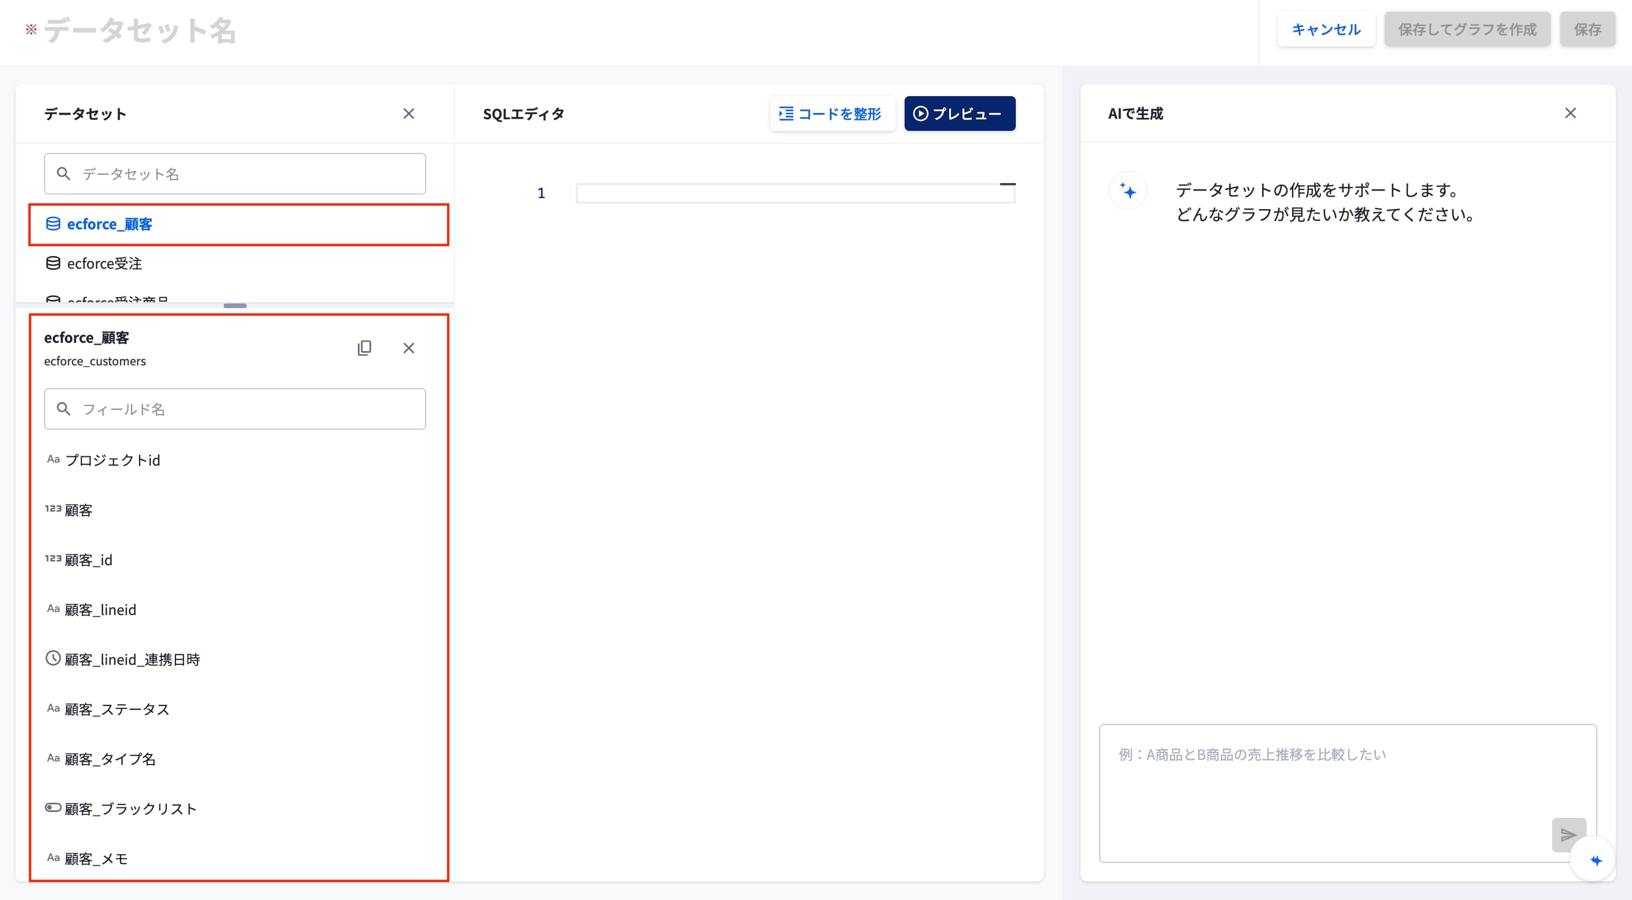The height and width of the screenshot is (900, 1632).
Task: Focus the データセット名 search field
Action: coord(235,174)
